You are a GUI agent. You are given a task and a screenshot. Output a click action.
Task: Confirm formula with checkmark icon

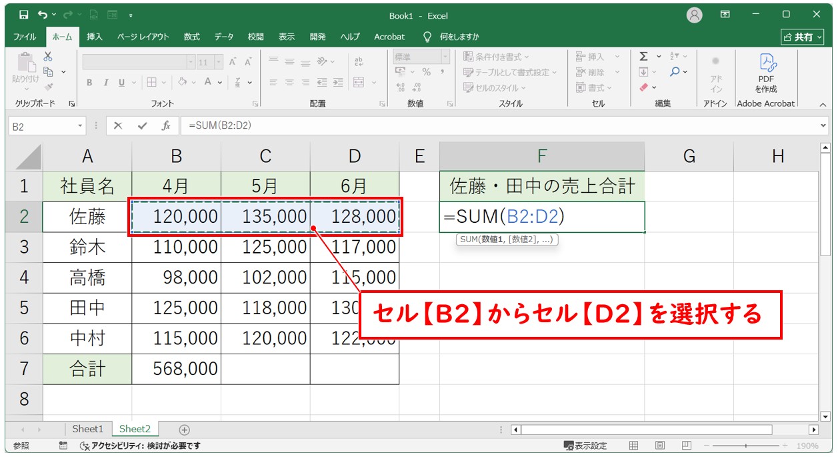tap(142, 125)
